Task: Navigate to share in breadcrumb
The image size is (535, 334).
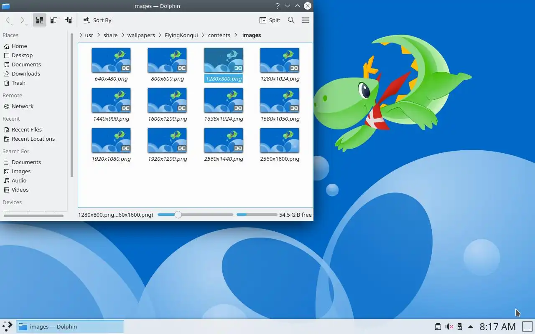Action: pyautogui.click(x=110, y=35)
